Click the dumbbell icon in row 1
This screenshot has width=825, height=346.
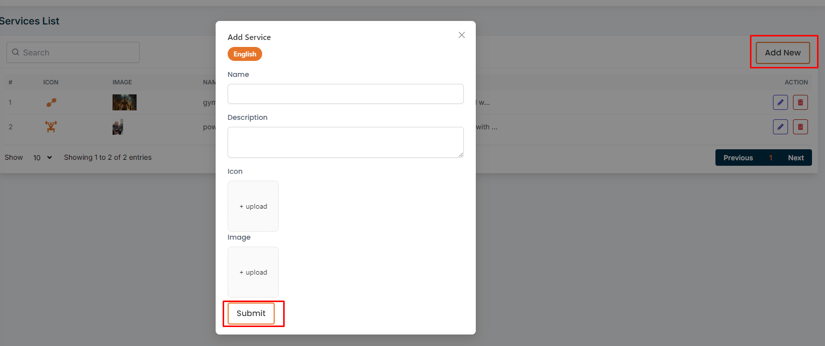51,102
